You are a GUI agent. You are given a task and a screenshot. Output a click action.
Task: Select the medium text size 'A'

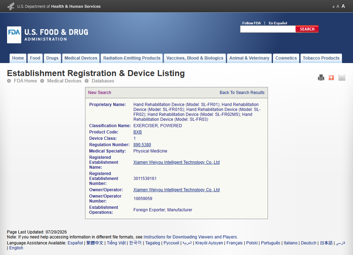(x=338, y=6)
